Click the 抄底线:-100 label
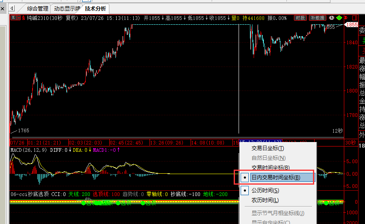Screen dimensions: 365x224 click(x=185, y=194)
